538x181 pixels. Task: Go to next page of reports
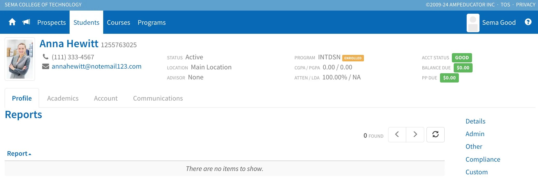point(415,135)
